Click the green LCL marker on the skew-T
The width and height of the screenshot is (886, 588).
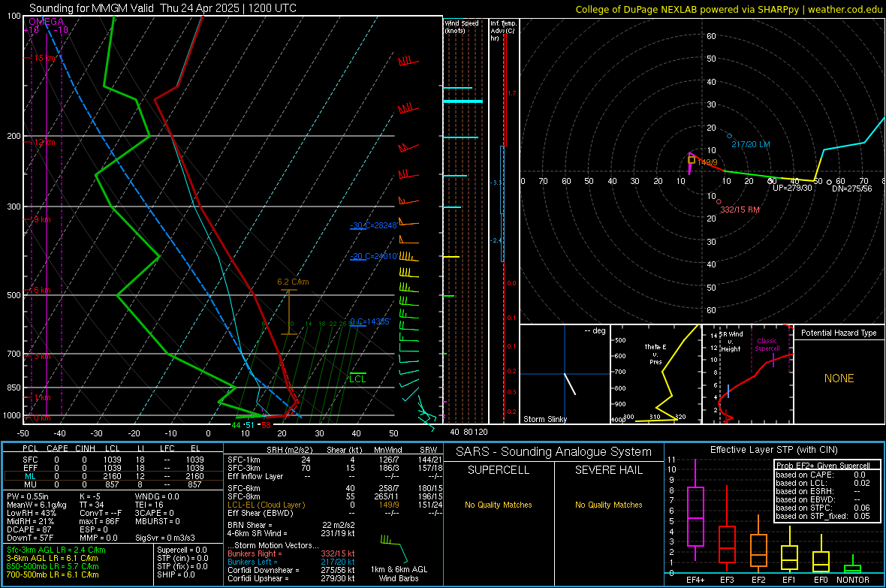(x=357, y=378)
